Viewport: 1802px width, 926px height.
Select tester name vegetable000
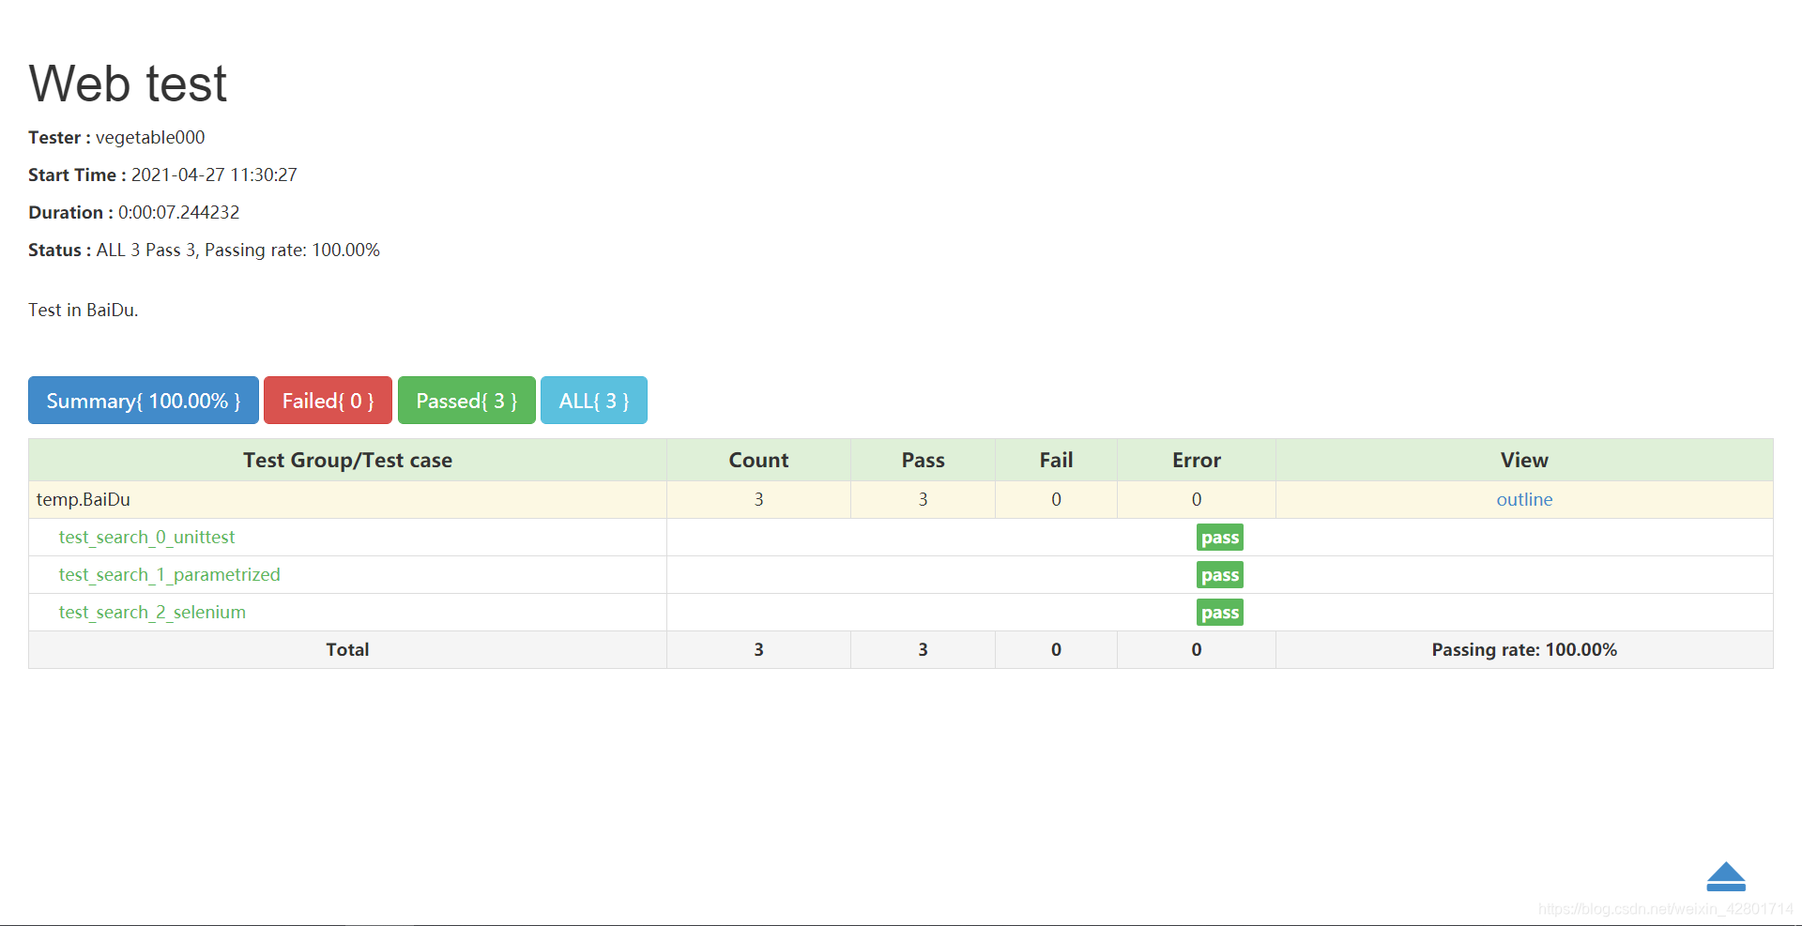pyautogui.click(x=150, y=137)
